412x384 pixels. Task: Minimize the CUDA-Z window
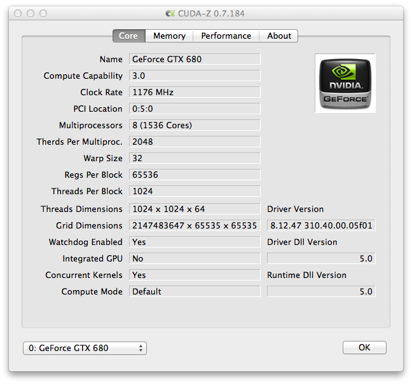point(31,13)
